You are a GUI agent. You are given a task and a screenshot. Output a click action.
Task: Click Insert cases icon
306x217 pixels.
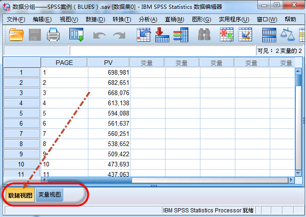[226, 35]
